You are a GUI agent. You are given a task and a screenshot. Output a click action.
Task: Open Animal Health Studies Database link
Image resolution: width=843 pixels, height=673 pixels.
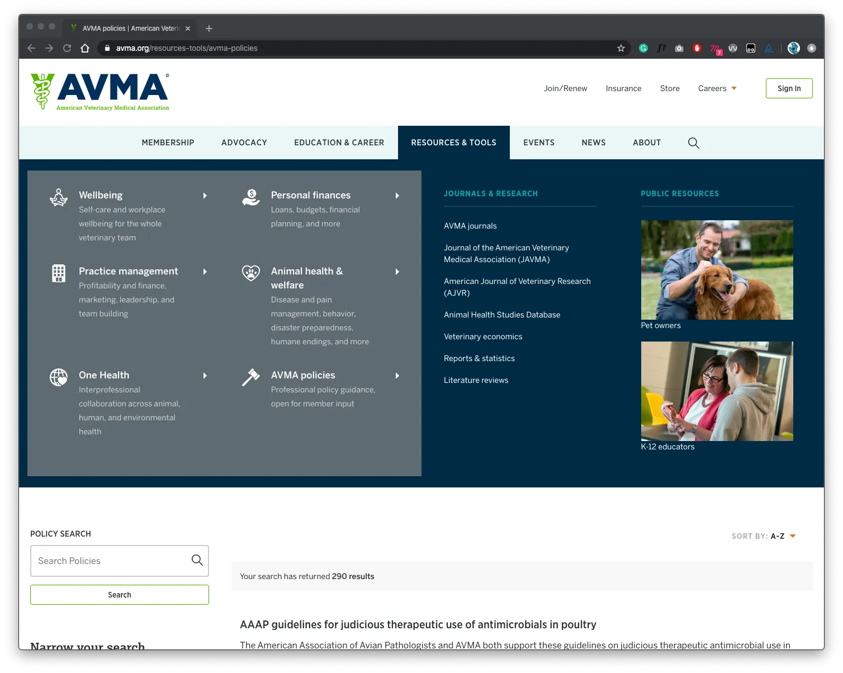click(502, 315)
